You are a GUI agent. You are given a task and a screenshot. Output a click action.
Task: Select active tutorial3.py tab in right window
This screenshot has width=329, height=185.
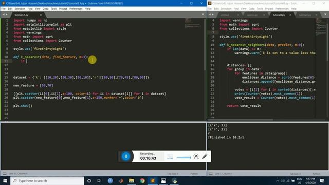pos(279,15)
